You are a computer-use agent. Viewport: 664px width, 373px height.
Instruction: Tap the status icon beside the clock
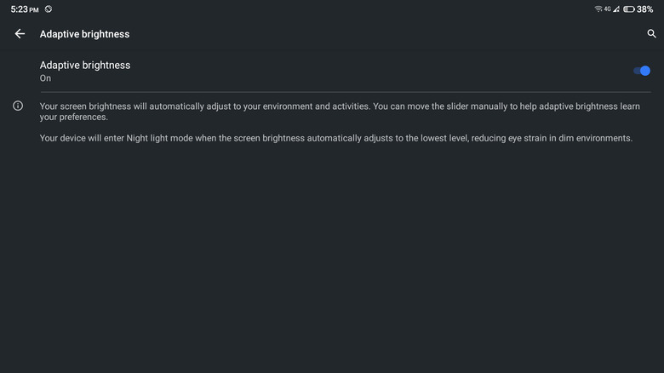(x=49, y=9)
